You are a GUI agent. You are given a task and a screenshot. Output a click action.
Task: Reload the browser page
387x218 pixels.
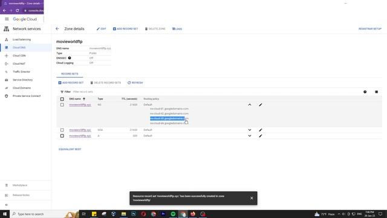point(18,11)
